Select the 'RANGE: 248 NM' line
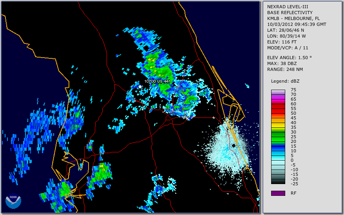Screen dimensions: 344x215 [x=285, y=70]
